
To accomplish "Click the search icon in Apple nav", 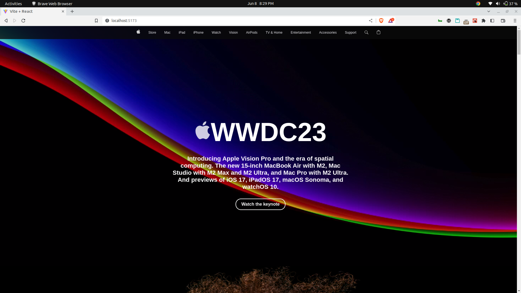I will pyautogui.click(x=366, y=32).
